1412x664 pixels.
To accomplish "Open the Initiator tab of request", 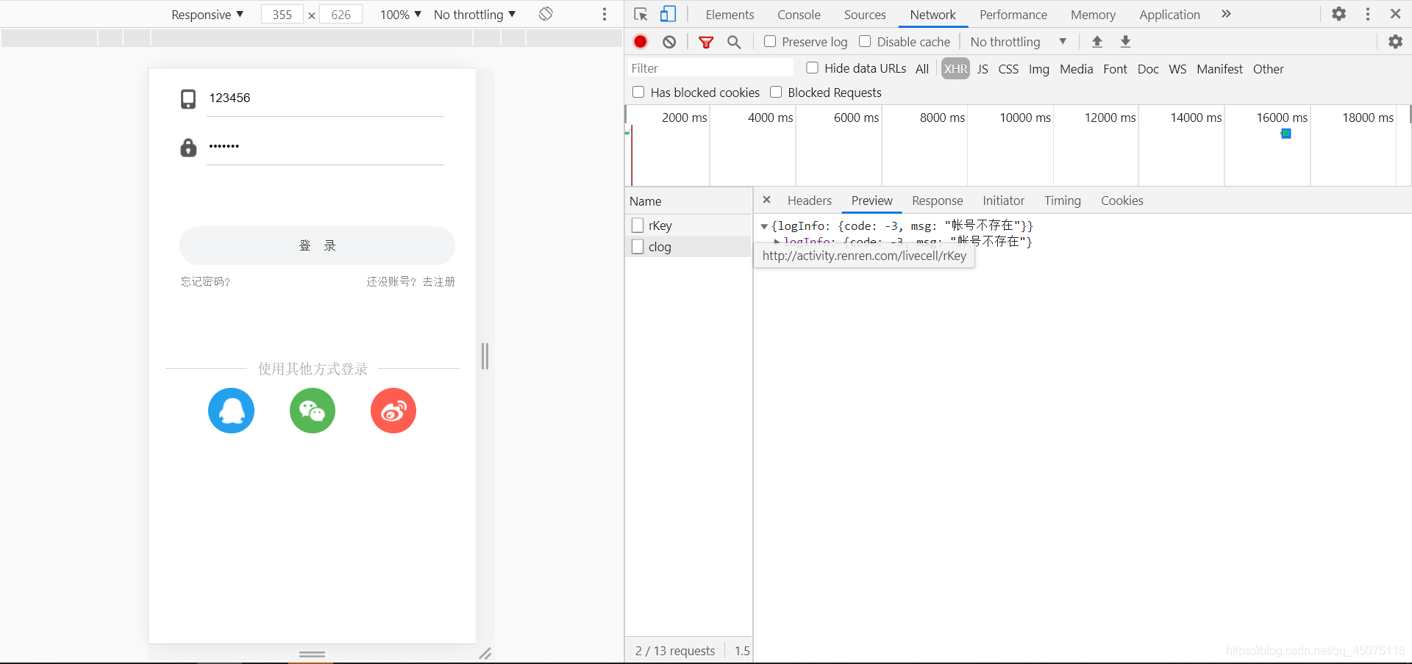I will click(1003, 201).
